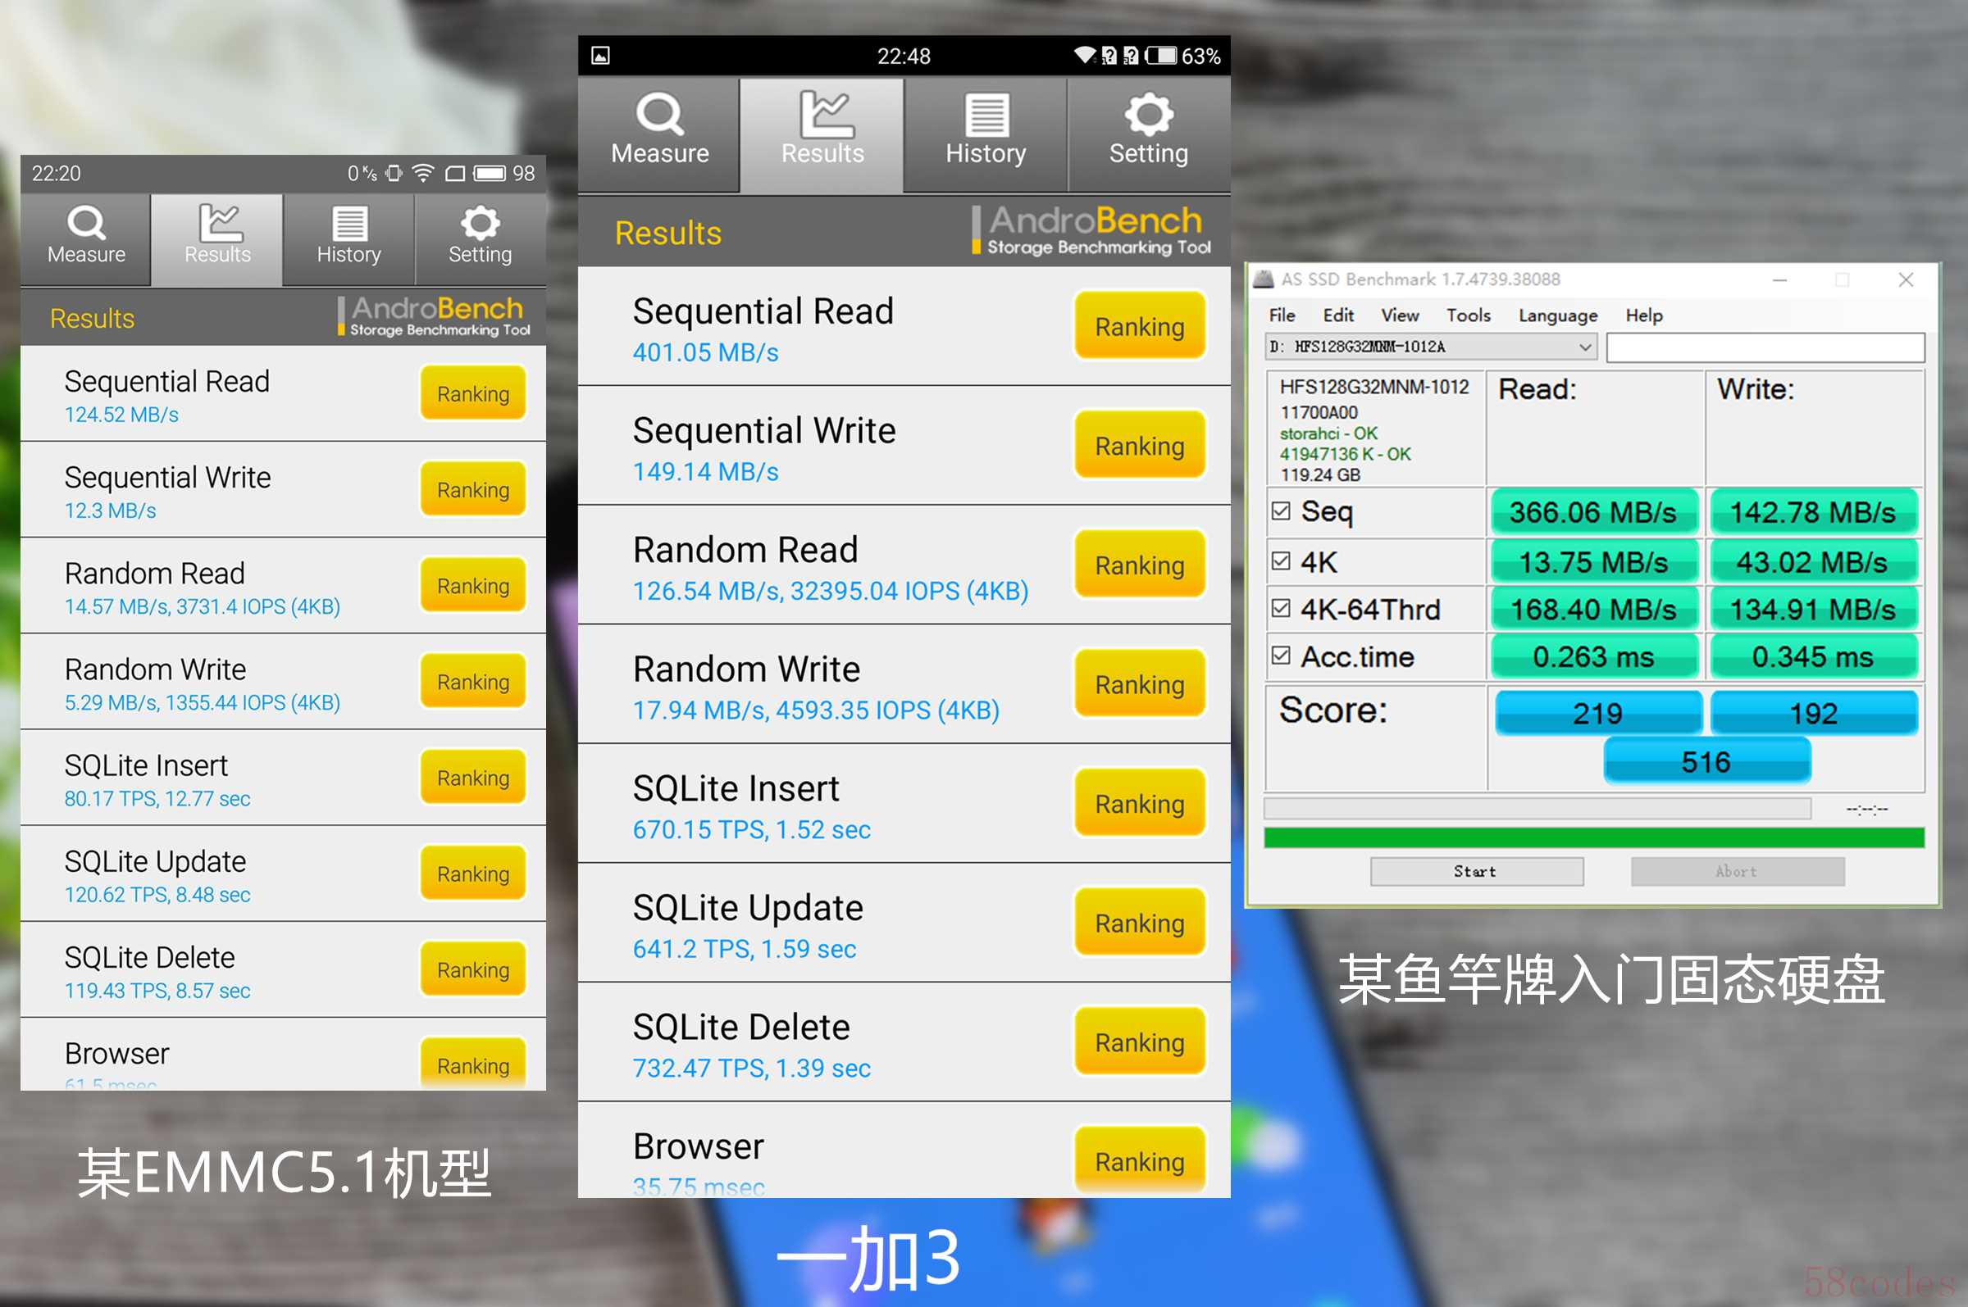
Task: Open View menu in AS SSD Benchmark
Action: coord(1399,315)
